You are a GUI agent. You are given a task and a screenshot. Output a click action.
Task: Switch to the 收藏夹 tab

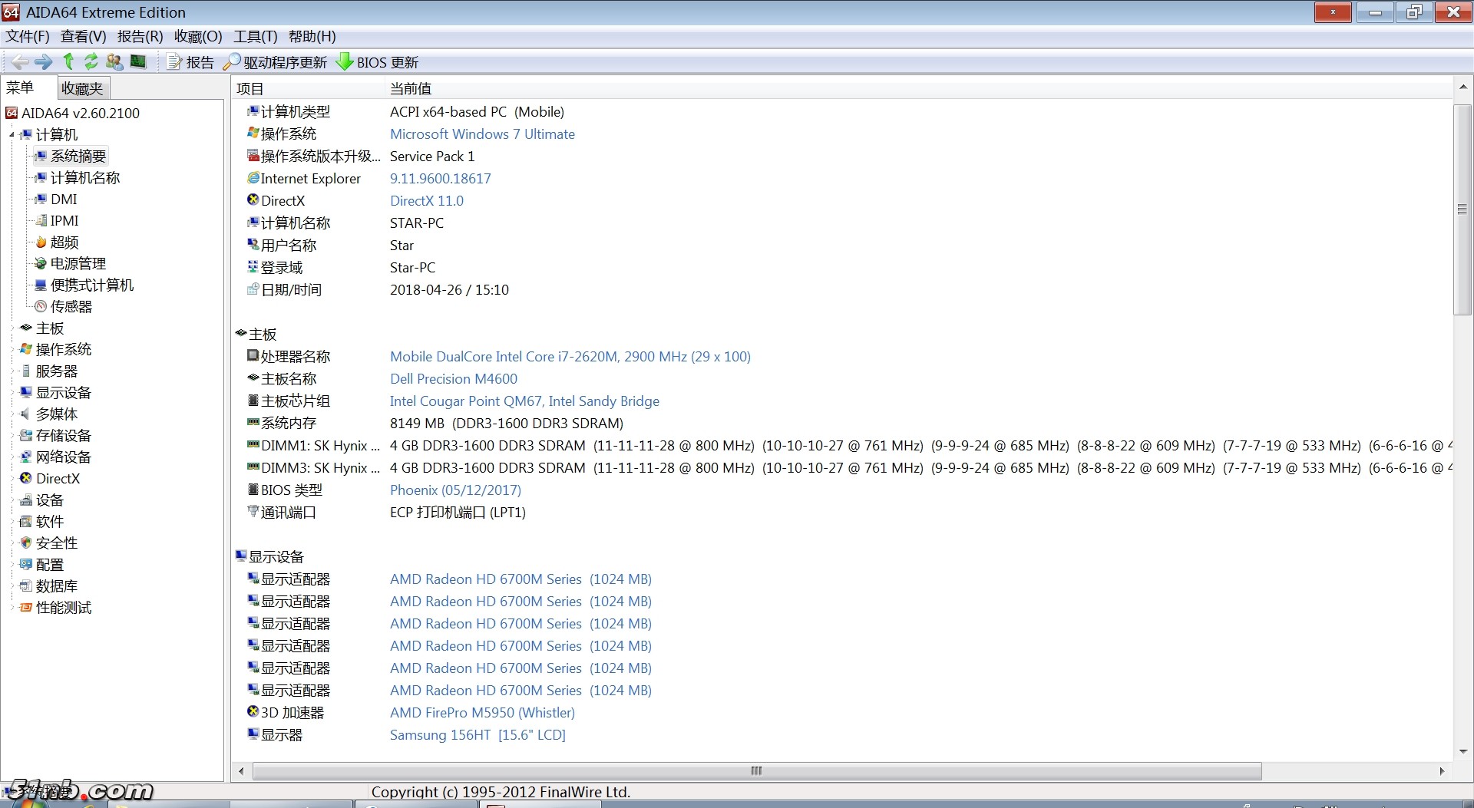tap(82, 88)
